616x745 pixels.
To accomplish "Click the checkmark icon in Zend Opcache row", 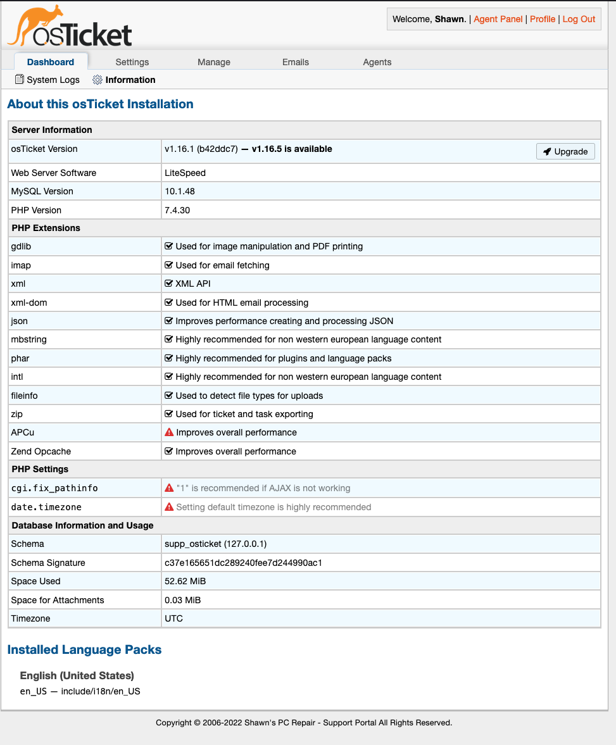I will pyautogui.click(x=169, y=451).
